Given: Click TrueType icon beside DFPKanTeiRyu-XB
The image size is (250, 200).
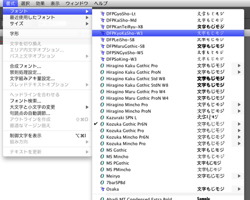Looking at the screenshot, I should coord(102,27).
